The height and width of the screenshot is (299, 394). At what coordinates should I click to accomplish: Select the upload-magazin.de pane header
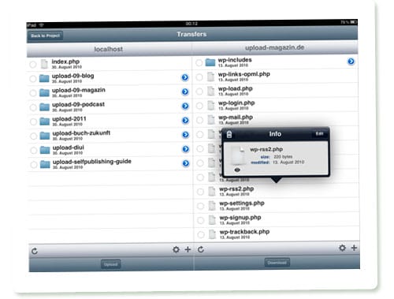pyautogui.click(x=275, y=48)
